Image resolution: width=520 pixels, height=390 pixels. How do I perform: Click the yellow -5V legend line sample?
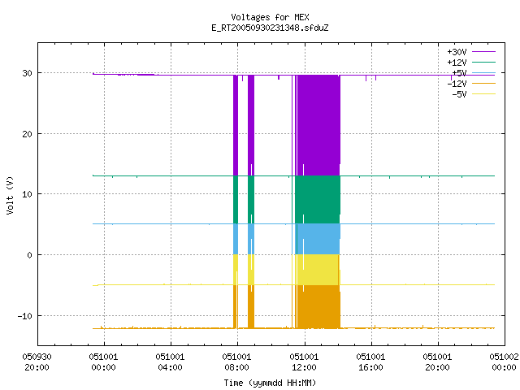[x=483, y=94]
